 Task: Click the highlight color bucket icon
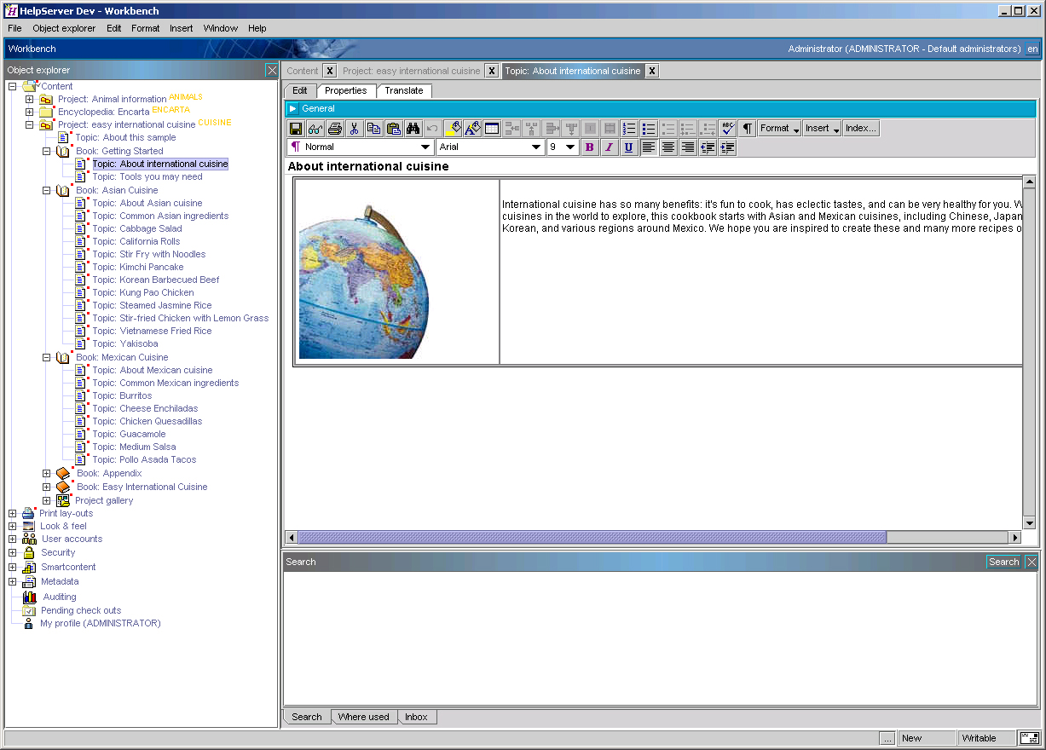tap(453, 129)
